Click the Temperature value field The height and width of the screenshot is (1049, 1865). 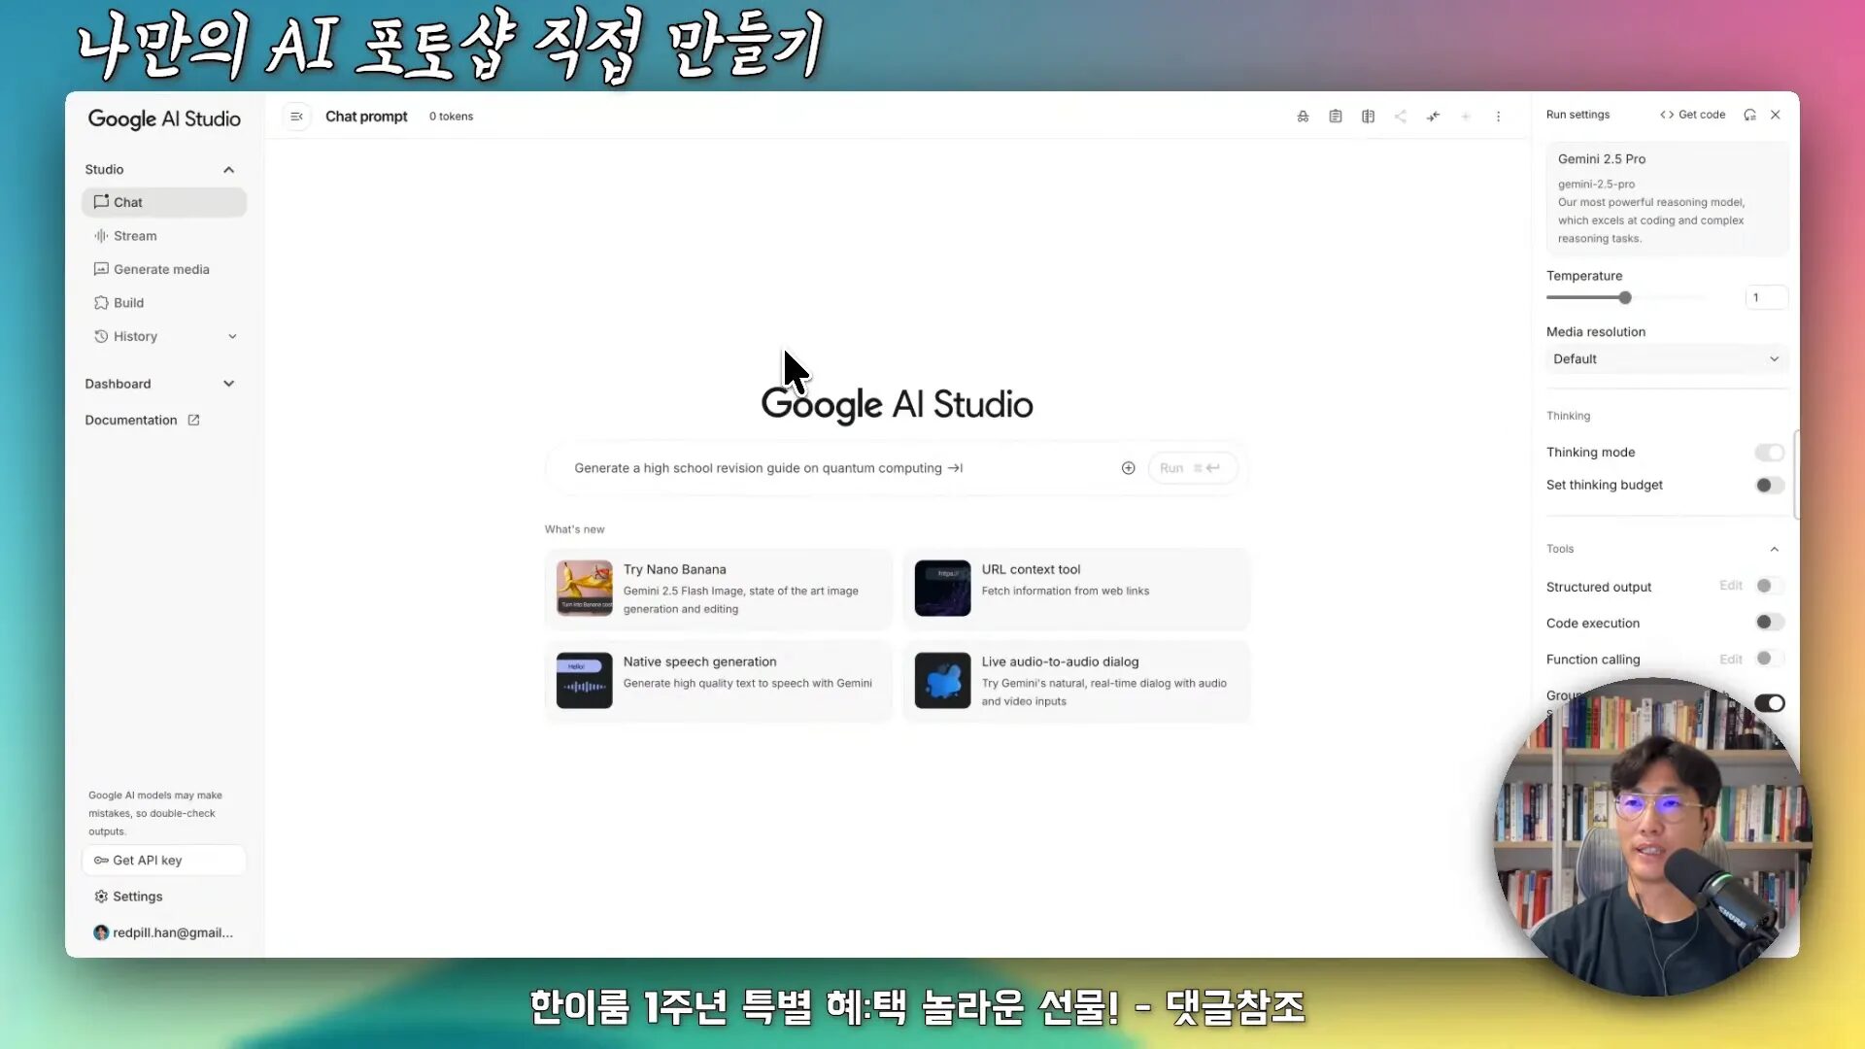click(1766, 298)
